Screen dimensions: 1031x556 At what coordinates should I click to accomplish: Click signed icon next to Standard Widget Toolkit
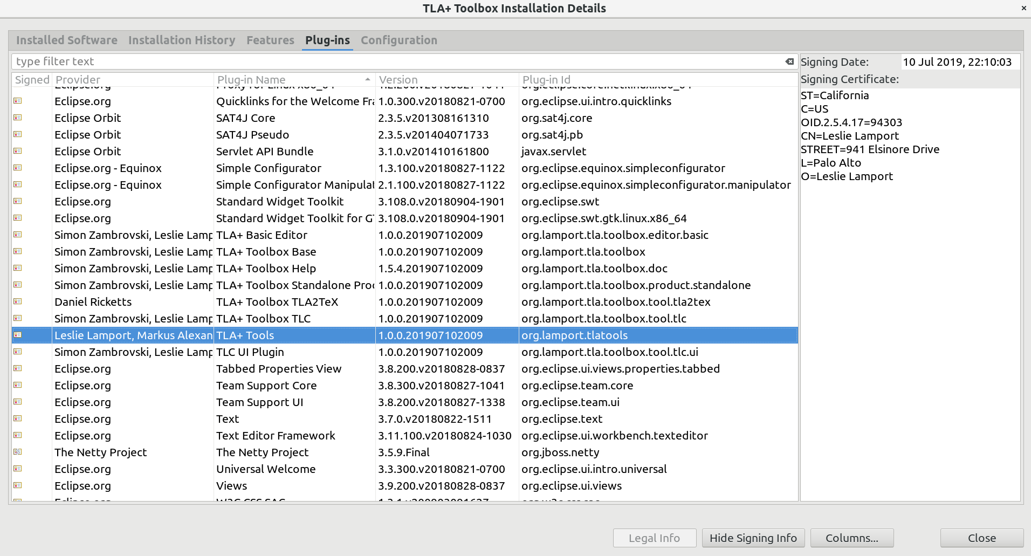pos(18,201)
